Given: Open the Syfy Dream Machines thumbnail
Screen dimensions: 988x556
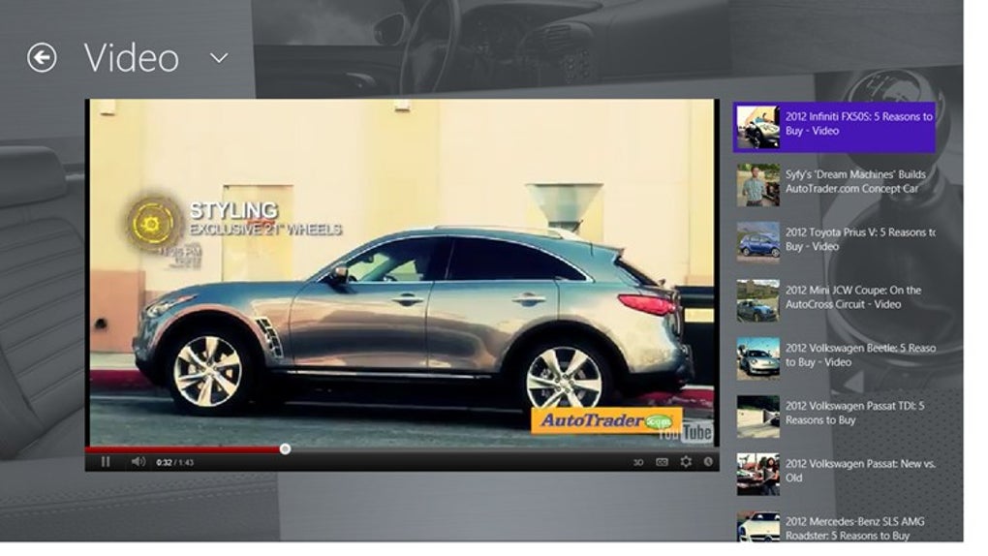Looking at the screenshot, I should [x=758, y=185].
